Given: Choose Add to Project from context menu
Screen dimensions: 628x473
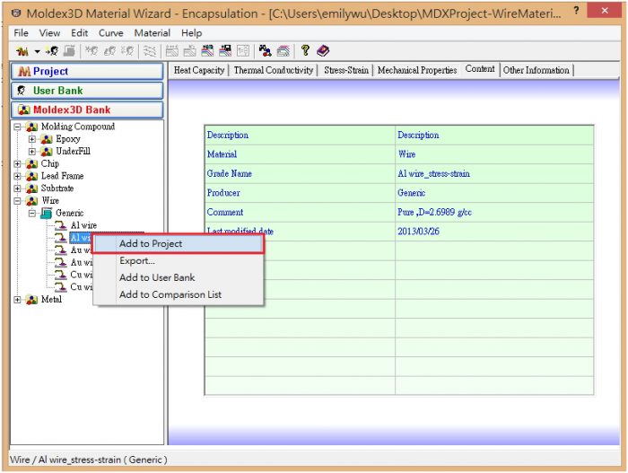Looking at the screenshot, I should click(x=151, y=244).
